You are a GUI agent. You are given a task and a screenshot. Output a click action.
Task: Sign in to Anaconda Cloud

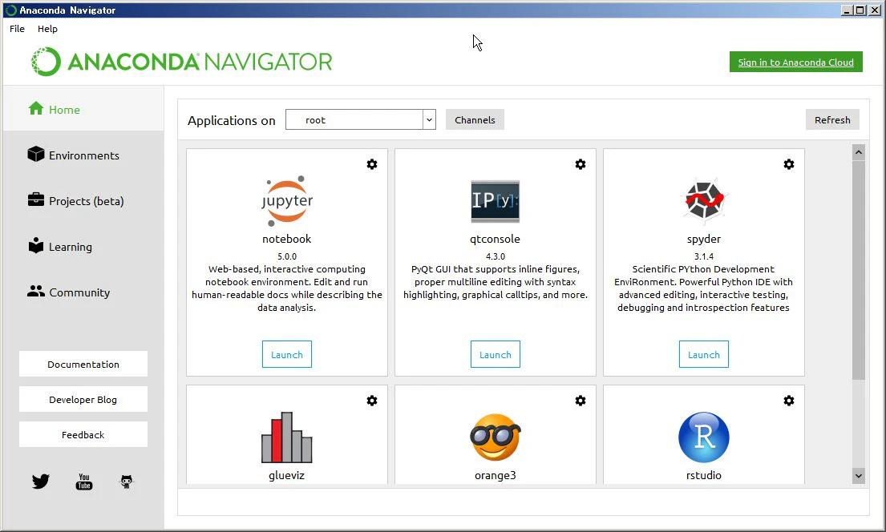(x=795, y=62)
